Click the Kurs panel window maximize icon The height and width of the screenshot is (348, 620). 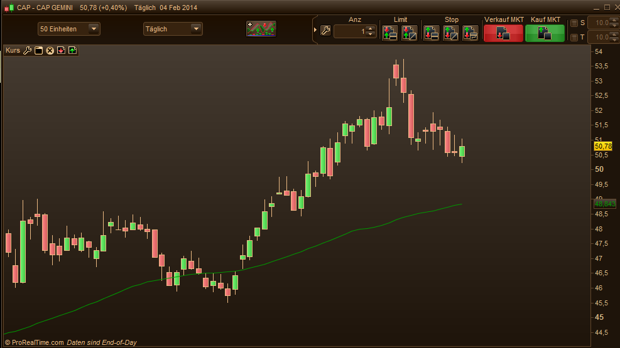point(38,51)
